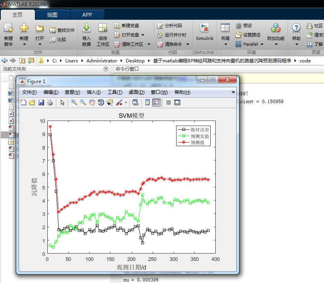Select Desktop in the path breadcrumb
The width and height of the screenshot is (324, 283).
(x=135, y=61)
